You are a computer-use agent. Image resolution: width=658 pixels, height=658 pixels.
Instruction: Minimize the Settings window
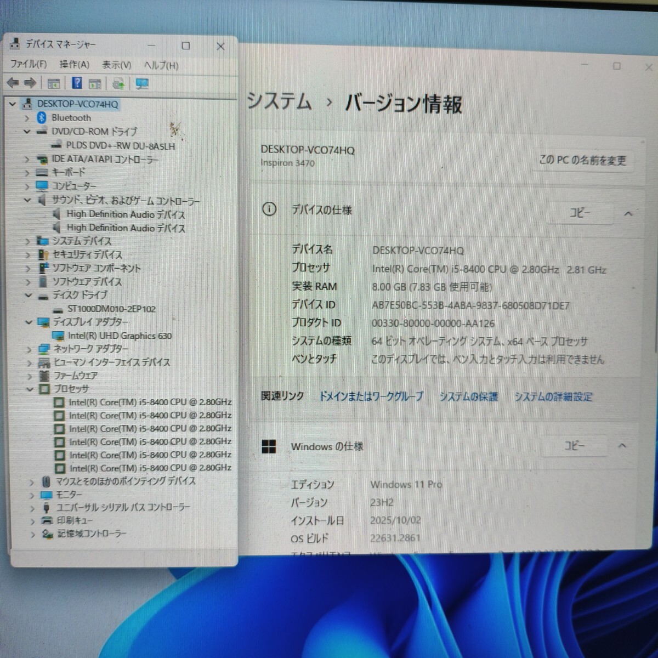585,65
